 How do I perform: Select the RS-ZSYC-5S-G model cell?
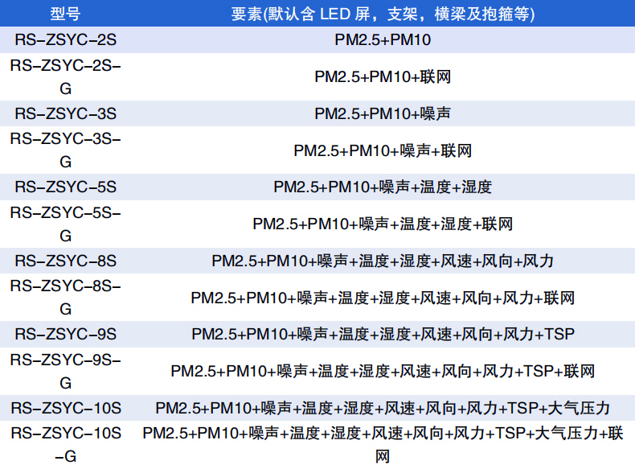coord(65,224)
